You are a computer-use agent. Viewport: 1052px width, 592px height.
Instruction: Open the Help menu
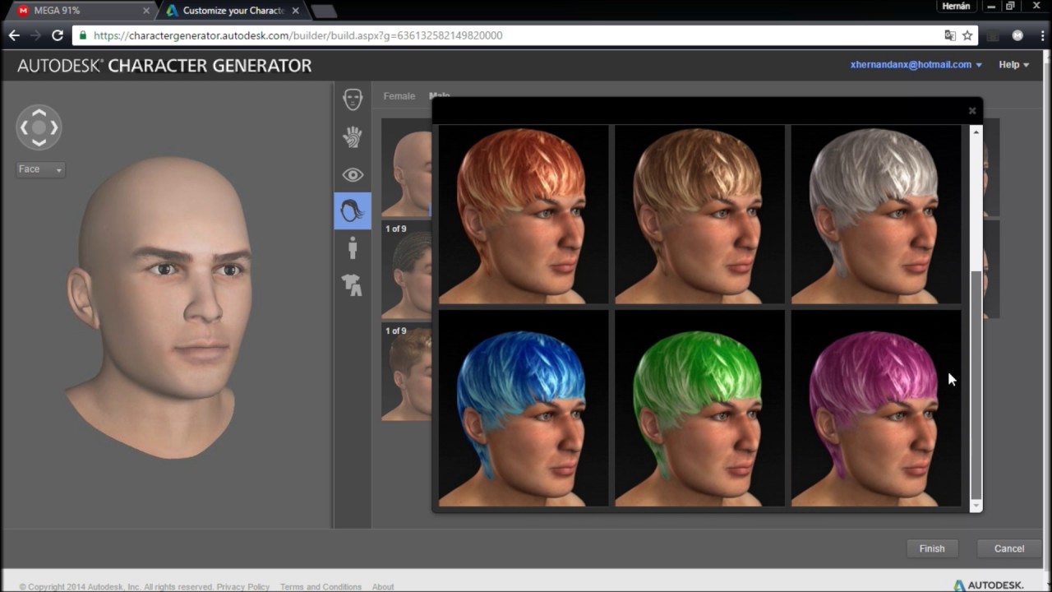(x=1013, y=65)
